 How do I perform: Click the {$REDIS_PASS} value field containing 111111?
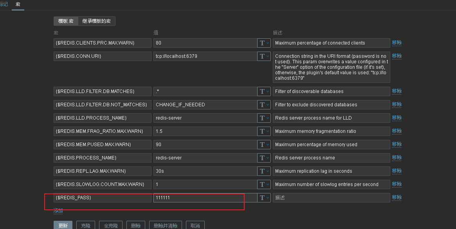[x=205, y=198]
